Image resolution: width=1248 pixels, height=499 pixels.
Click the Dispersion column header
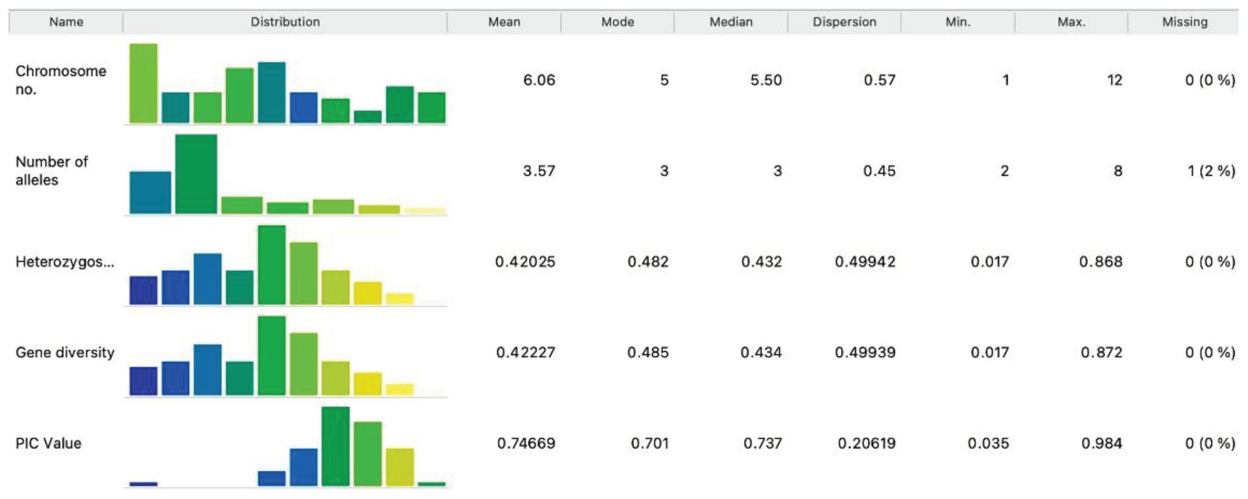pyautogui.click(x=844, y=22)
